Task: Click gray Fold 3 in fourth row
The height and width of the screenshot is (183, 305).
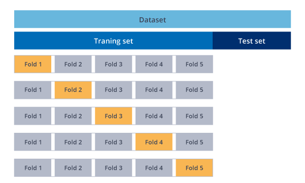Action: [x=113, y=142]
